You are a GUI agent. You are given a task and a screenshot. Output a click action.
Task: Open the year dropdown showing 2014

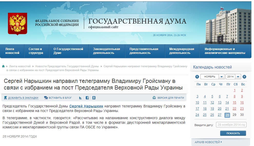tap(233, 76)
